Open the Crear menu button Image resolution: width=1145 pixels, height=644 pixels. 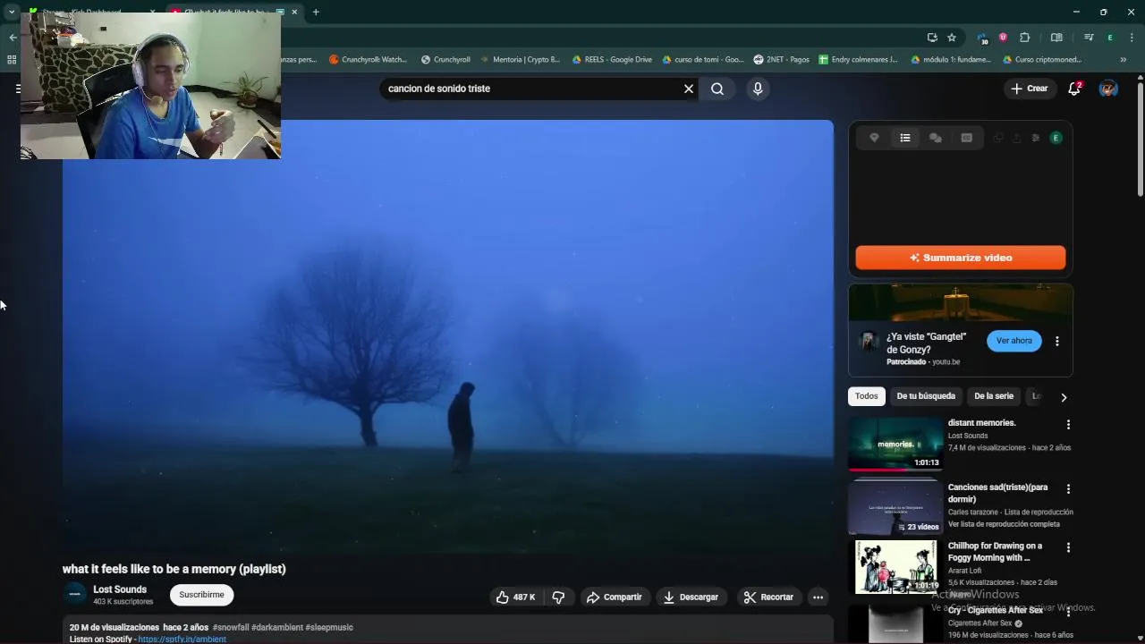1029,89
